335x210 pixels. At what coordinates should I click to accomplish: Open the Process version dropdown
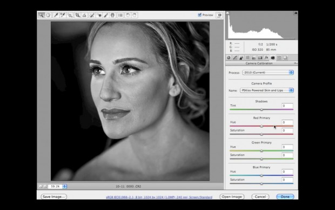coord(268,73)
